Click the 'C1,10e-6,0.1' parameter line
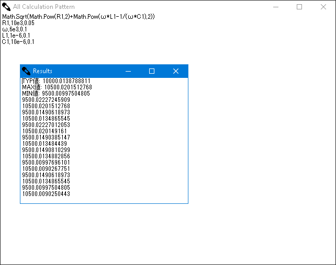Image resolution: width=336 pixels, height=265 pixels. 18,42
